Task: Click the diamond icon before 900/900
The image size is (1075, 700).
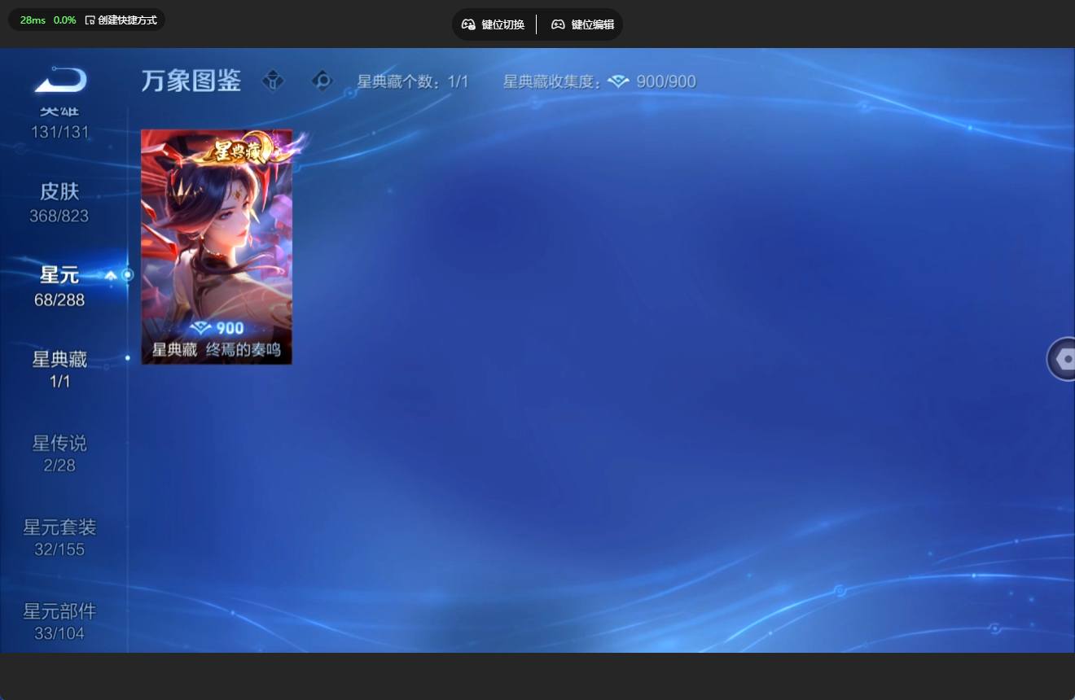Action: click(x=619, y=81)
